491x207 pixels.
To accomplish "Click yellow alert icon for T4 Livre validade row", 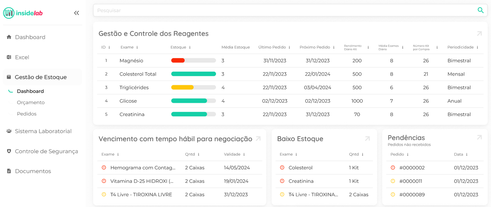I will 104,194.
